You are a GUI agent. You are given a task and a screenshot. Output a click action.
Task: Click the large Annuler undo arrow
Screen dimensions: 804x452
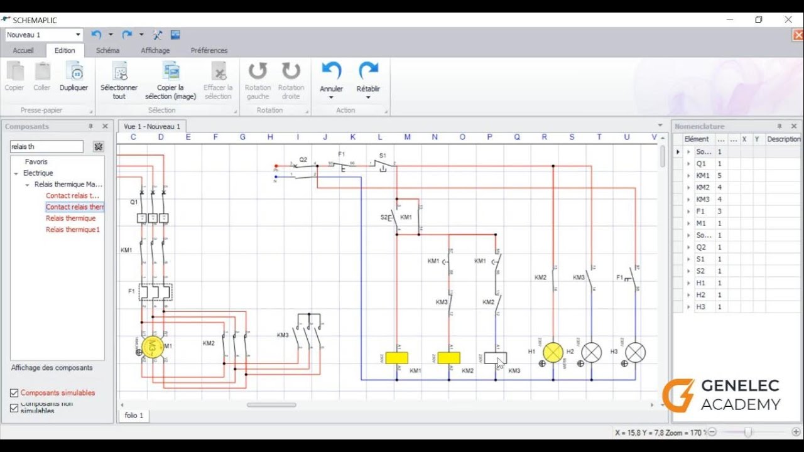[331, 70]
